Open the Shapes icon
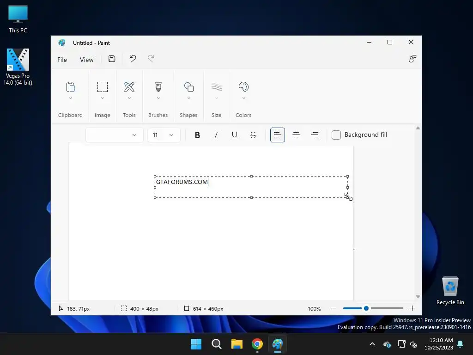Viewport: 473px width, 355px height. coord(189,87)
